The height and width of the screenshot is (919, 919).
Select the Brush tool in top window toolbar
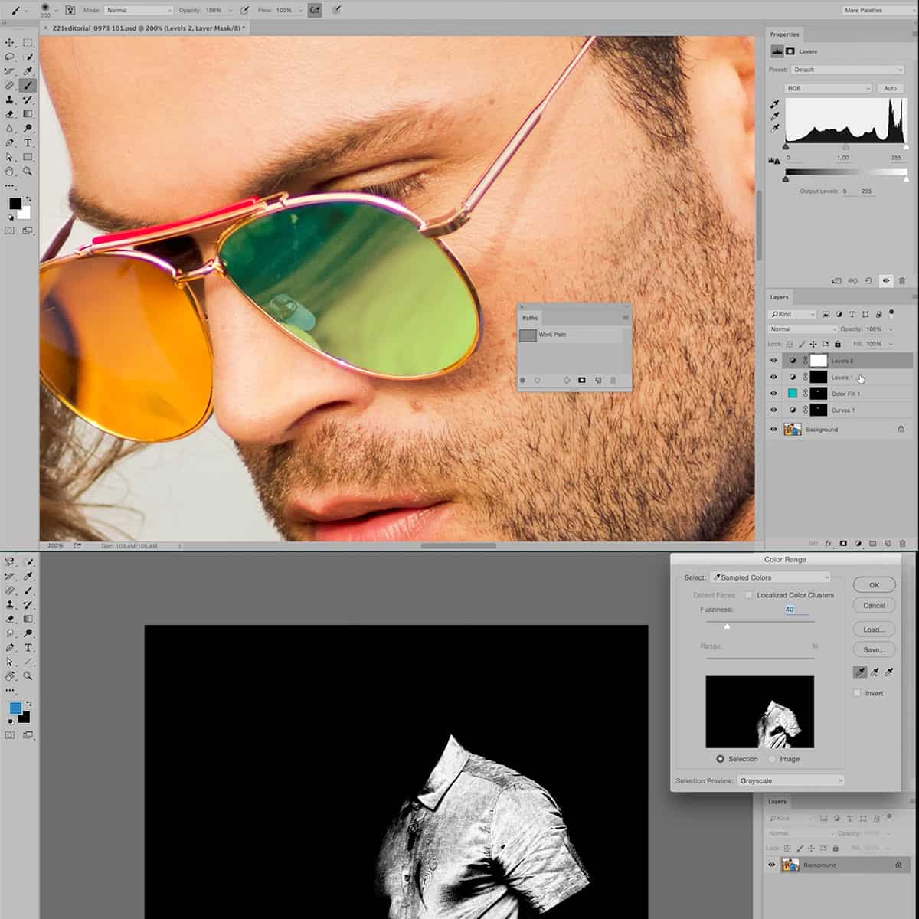[28, 85]
